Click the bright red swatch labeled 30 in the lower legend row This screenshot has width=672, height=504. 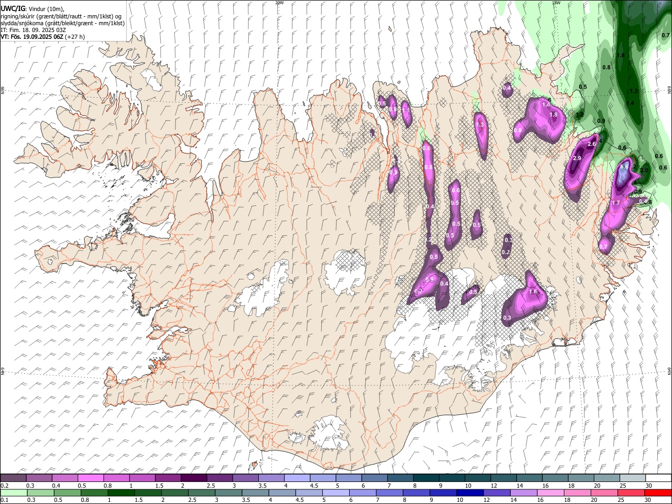click(x=657, y=493)
